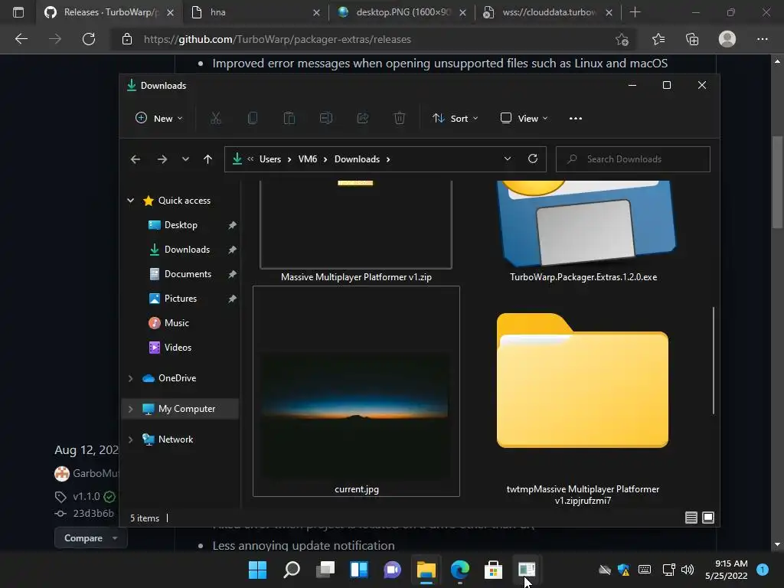The image size is (784, 588).
Task: Open Edge Favorites icon
Action: [x=658, y=39]
